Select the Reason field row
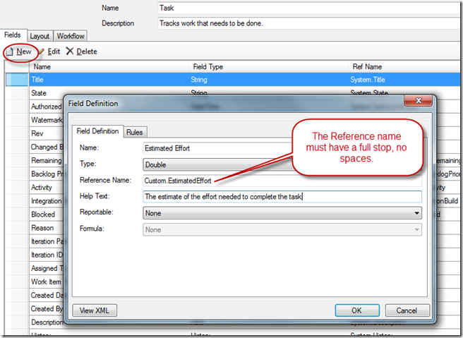This screenshot has width=463, height=338. tap(42, 228)
